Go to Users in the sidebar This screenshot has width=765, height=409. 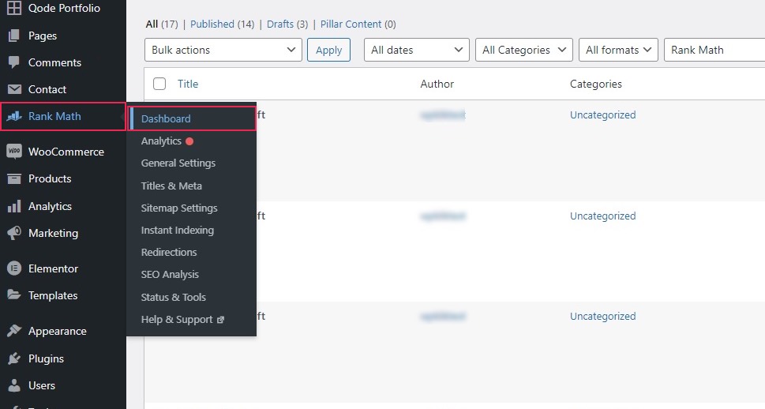[42, 385]
